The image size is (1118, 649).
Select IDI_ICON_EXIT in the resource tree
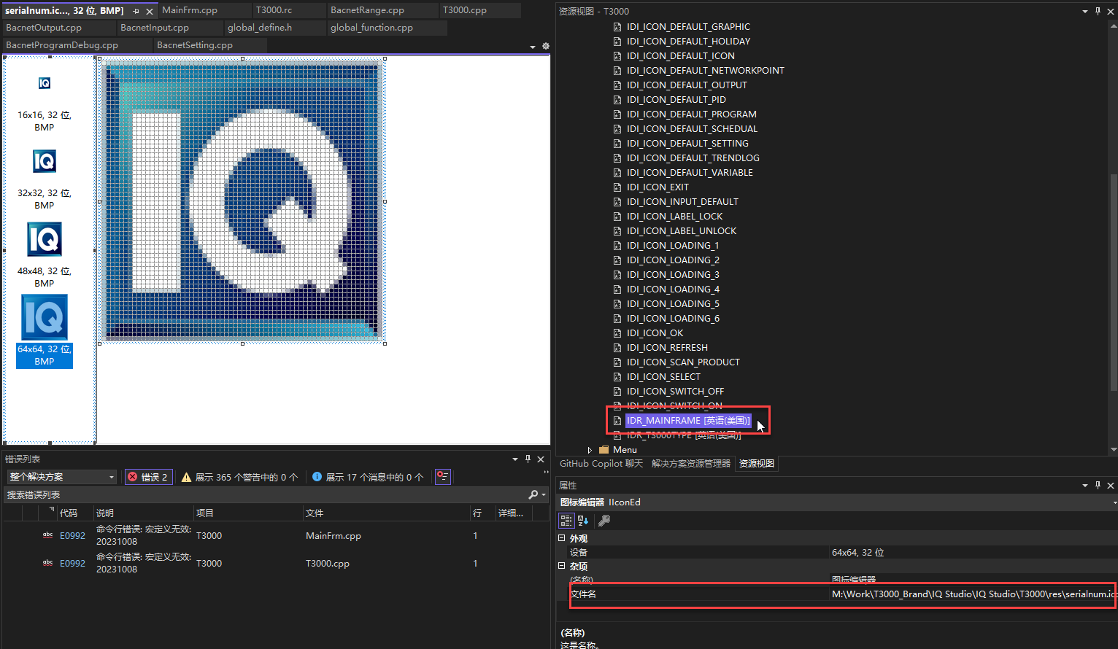657,187
